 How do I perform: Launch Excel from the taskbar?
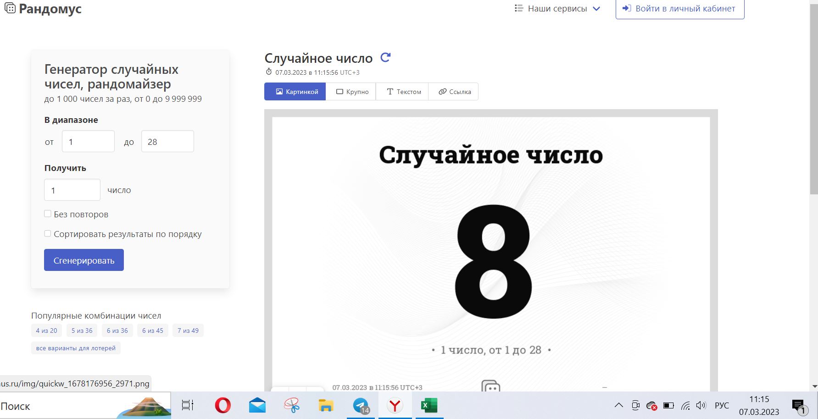(429, 405)
